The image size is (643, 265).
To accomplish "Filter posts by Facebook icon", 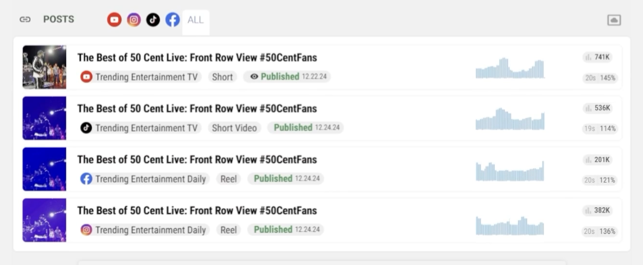I will (173, 20).
